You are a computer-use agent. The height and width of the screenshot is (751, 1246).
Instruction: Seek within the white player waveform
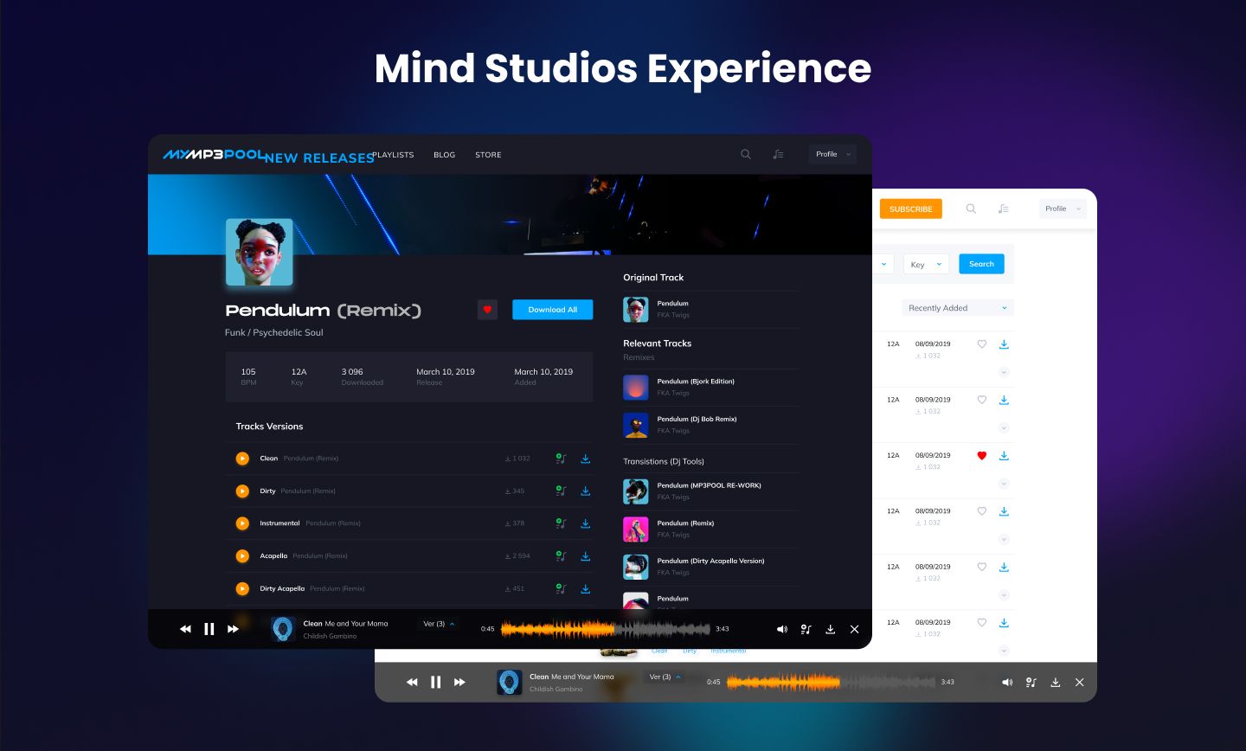click(832, 682)
